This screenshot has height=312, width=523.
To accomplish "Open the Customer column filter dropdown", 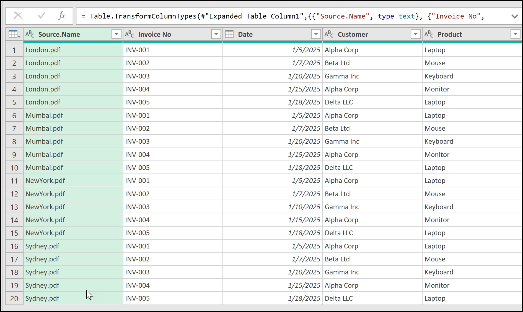I will tap(415, 34).
